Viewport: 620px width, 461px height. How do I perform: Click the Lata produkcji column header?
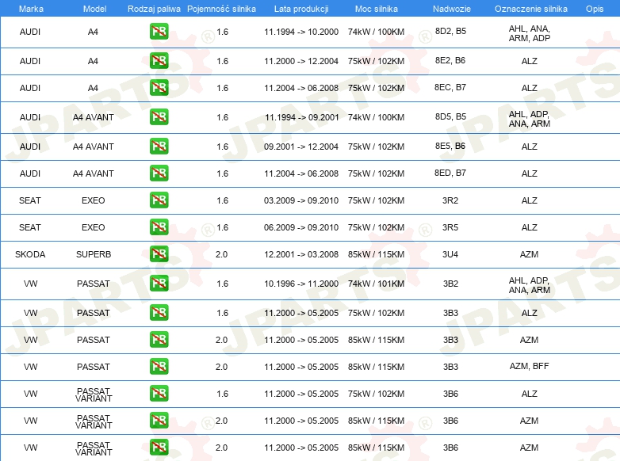[301, 9]
